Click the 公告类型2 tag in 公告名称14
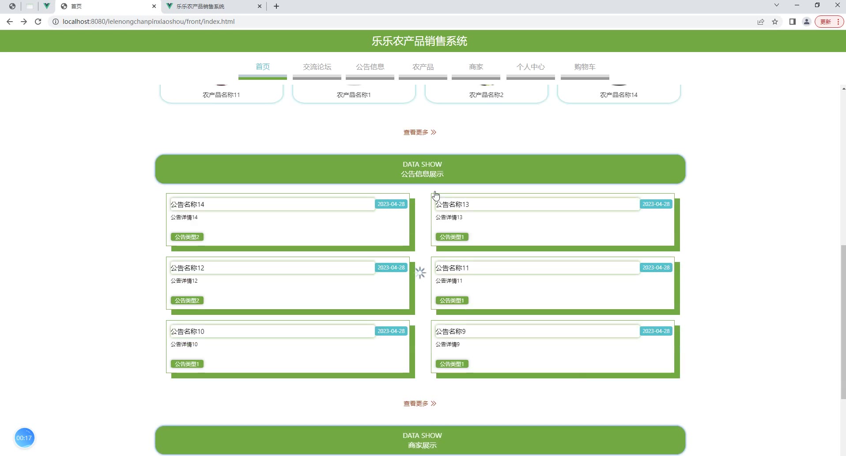The image size is (846, 456). click(x=187, y=237)
